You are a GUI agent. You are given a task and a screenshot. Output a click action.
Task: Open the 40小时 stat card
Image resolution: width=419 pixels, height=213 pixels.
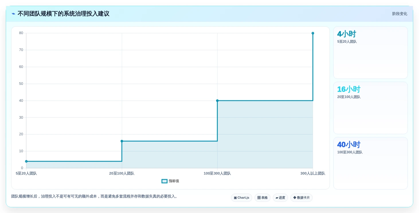tap(370, 163)
